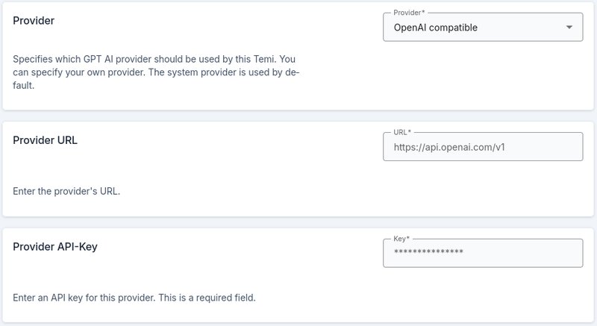The width and height of the screenshot is (597, 326).
Task: Click the https://api.openai.com/v1 text
Action: coord(449,147)
